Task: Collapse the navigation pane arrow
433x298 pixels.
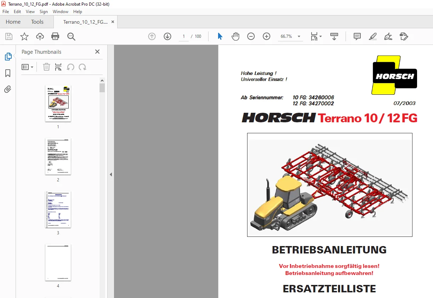Action: pyautogui.click(x=110, y=174)
